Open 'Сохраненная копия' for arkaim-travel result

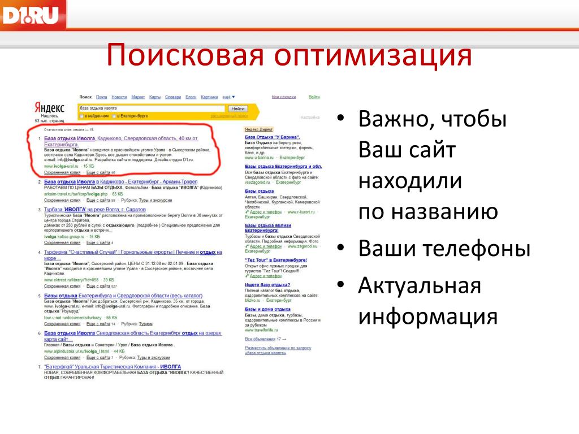point(62,201)
